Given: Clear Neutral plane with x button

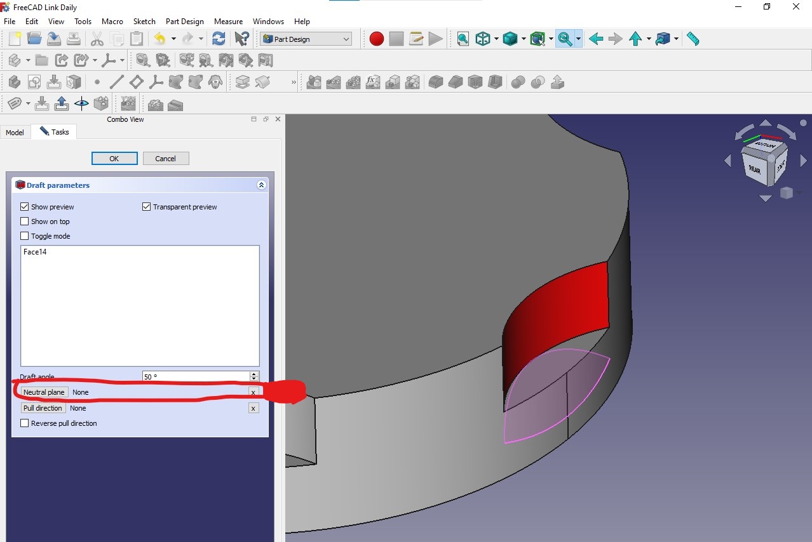Looking at the screenshot, I should pyautogui.click(x=254, y=392).
